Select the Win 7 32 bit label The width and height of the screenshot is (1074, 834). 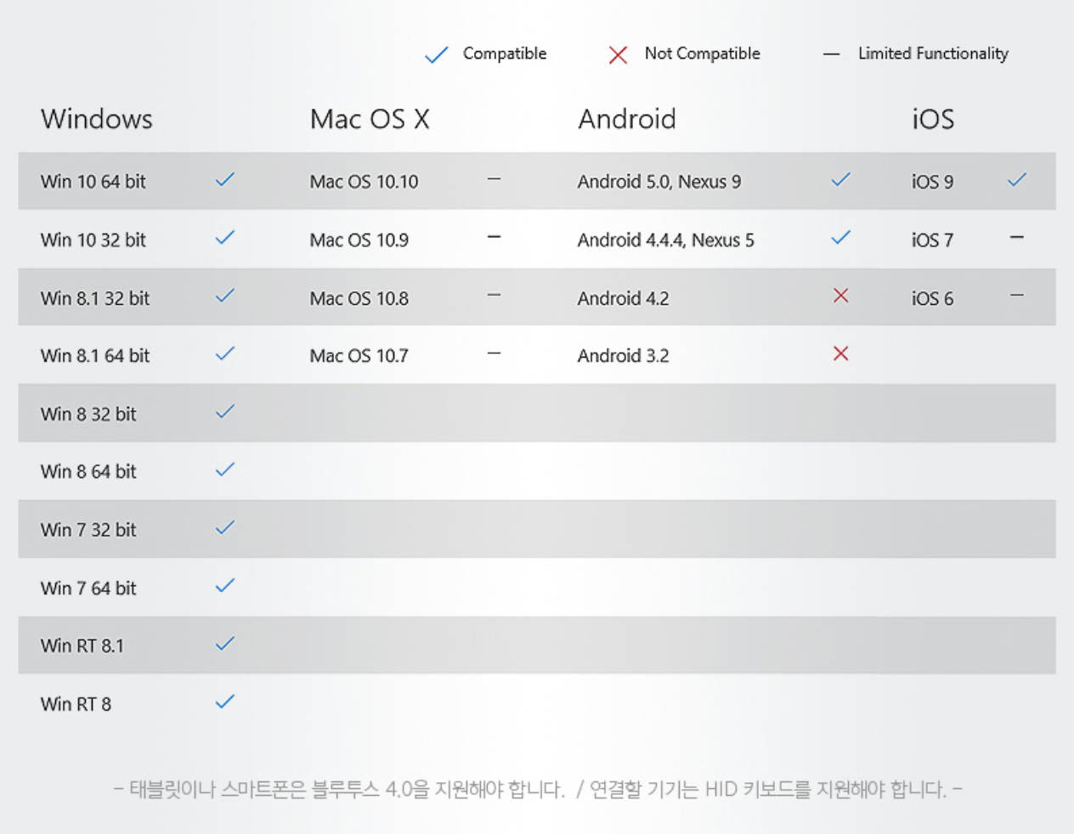coord(88,530)
